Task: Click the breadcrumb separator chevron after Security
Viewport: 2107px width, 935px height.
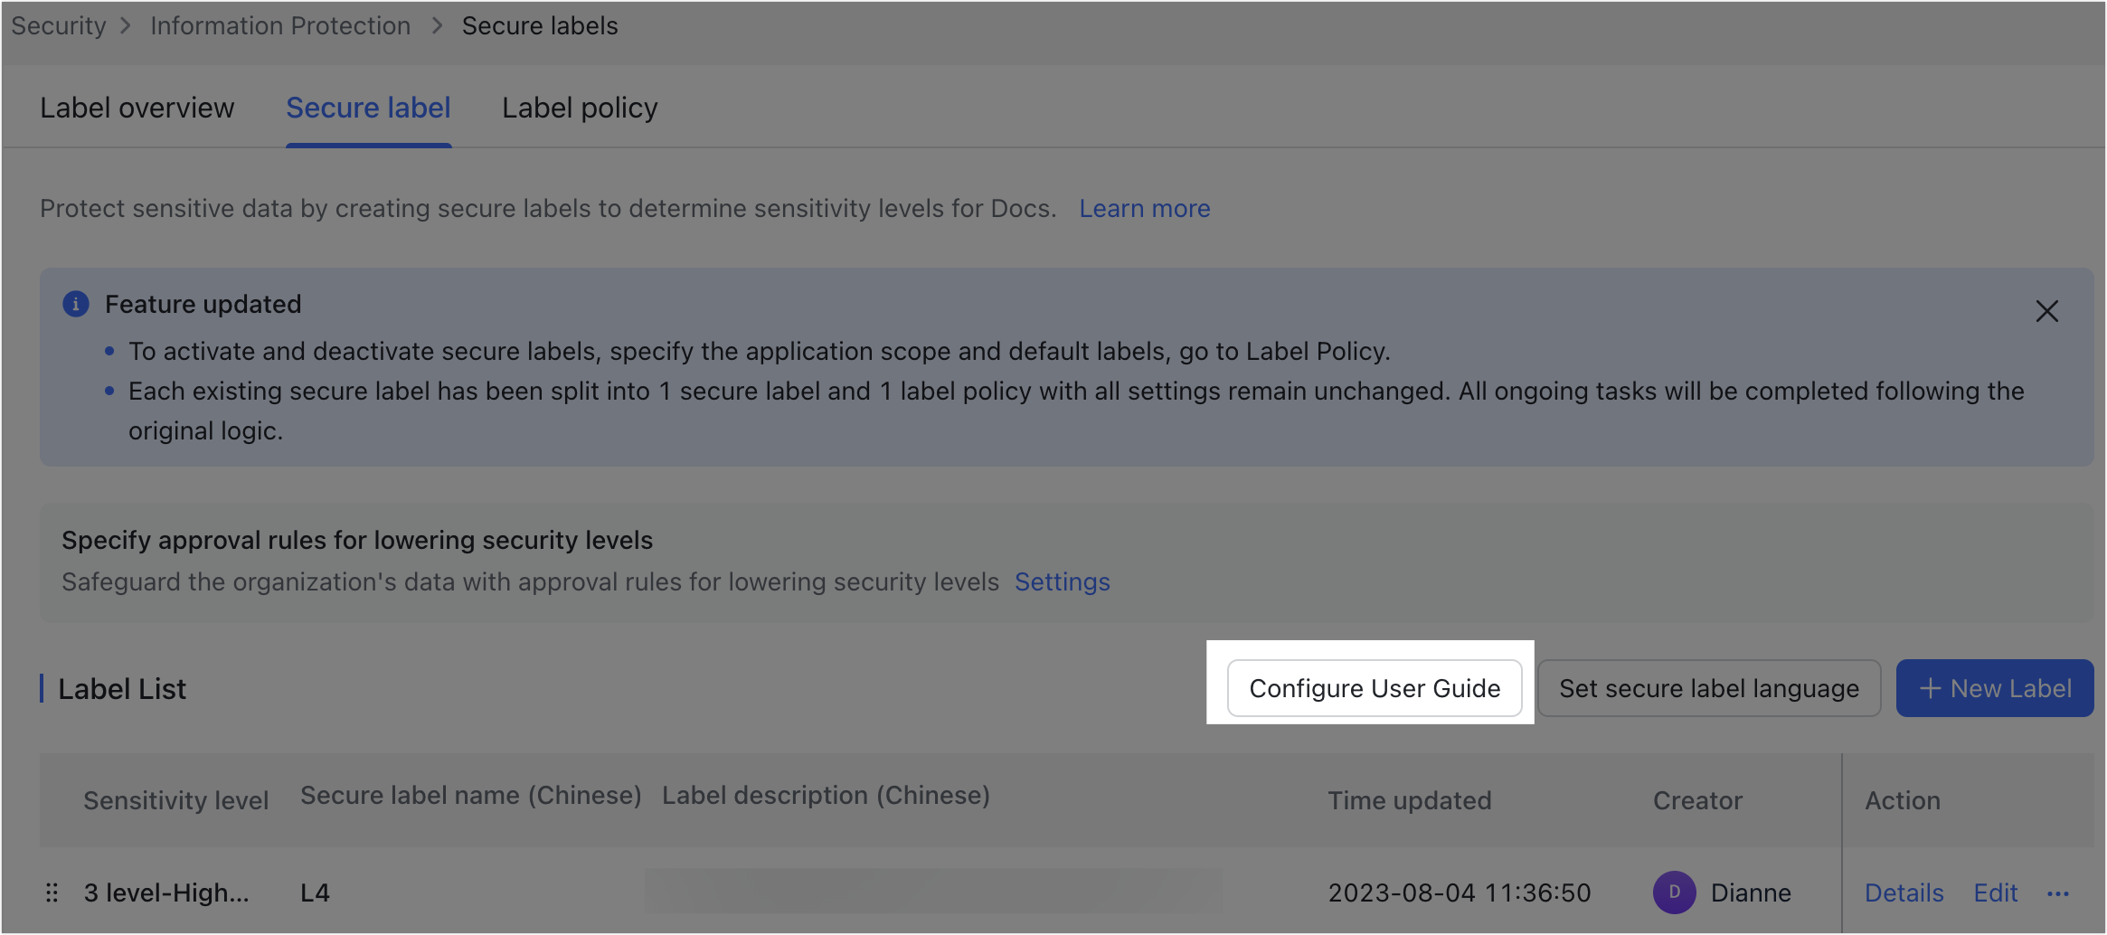Action: coord(126,25)
